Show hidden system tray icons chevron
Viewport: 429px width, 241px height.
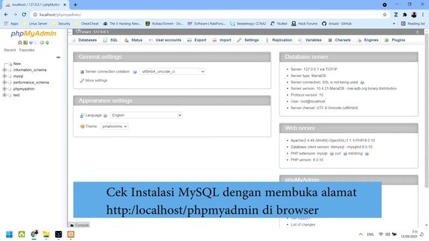[361, 234]
